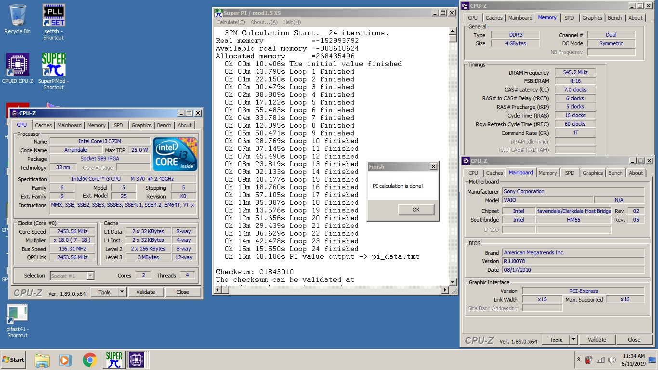Open the Calculate menu in Super PI
Viewport: 658px width, 370px height.
point(230,22)
